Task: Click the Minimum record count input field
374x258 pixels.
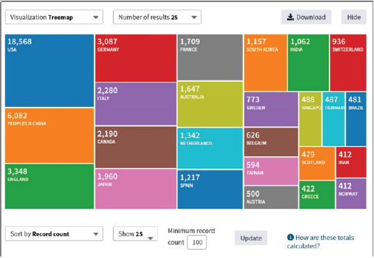Action: point(197,242)
